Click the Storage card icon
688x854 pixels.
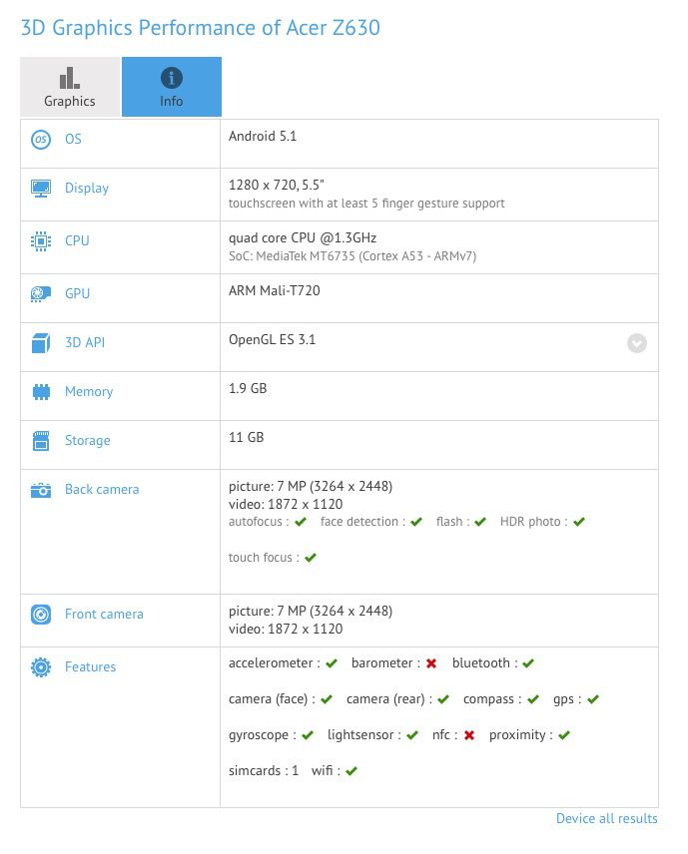(x=41, y=441)
